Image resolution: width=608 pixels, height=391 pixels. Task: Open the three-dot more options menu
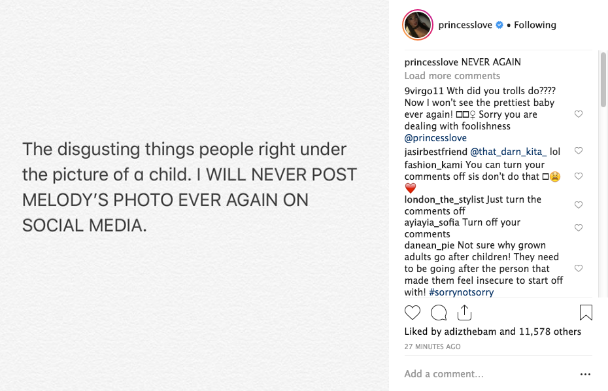[x=585, y=374]
